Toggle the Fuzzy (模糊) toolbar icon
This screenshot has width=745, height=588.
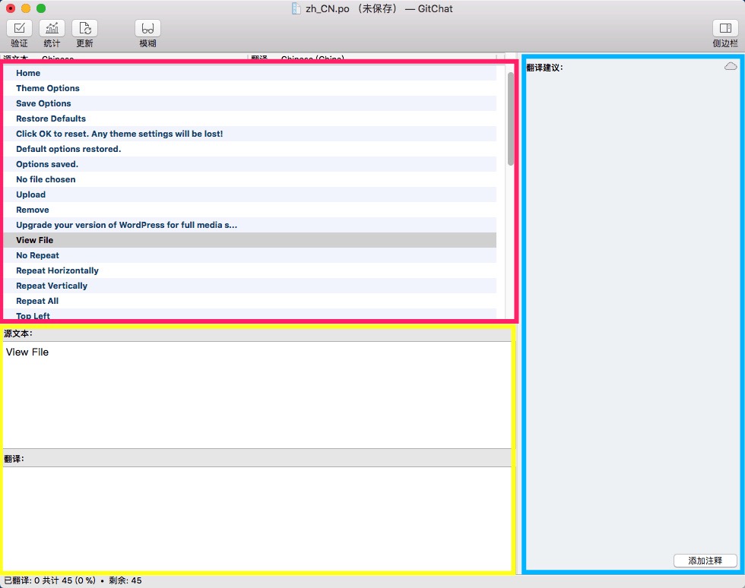coord(147,29)
